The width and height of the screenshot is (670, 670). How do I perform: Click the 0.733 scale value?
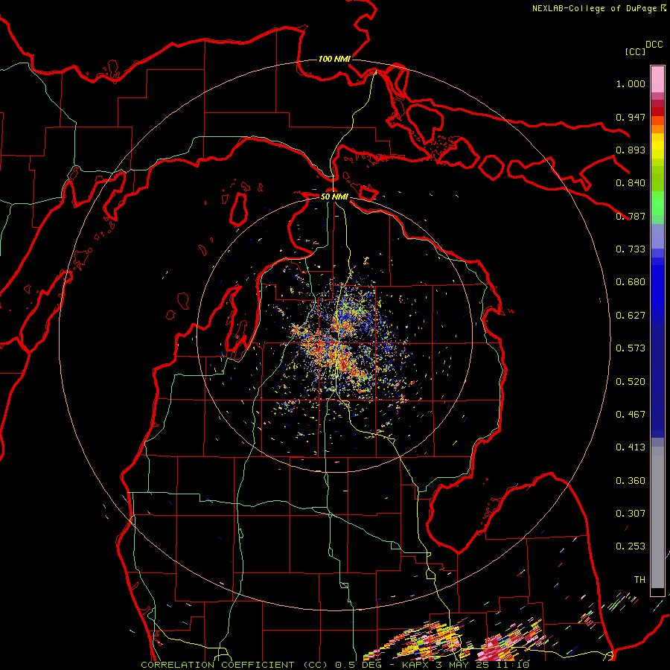[631, 249]
